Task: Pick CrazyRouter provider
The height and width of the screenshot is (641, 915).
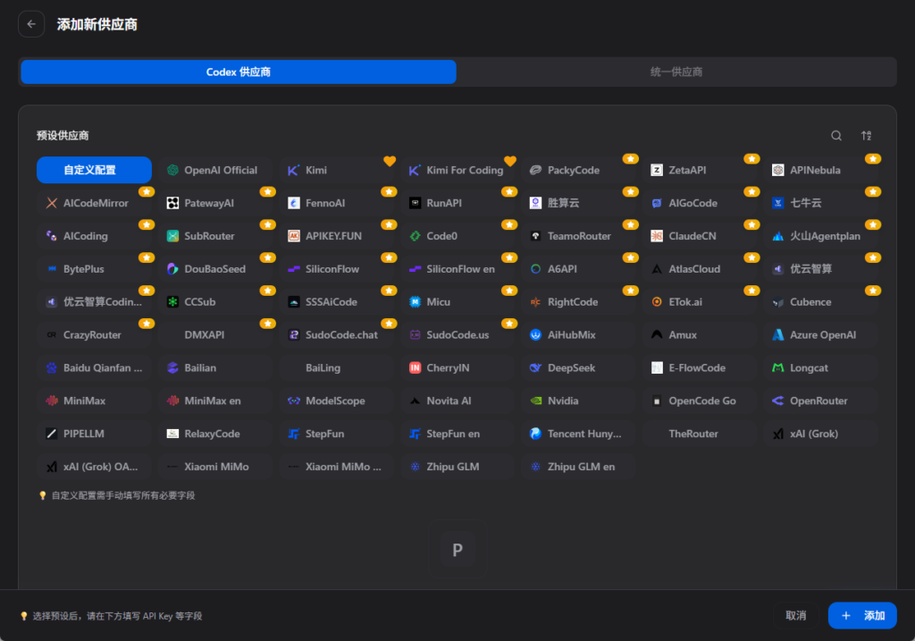Action: coord(94,334)
